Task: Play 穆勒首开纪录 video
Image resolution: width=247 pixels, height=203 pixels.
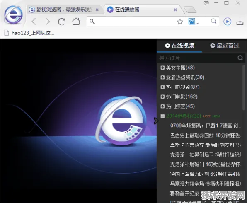Action: click(184, 193)
